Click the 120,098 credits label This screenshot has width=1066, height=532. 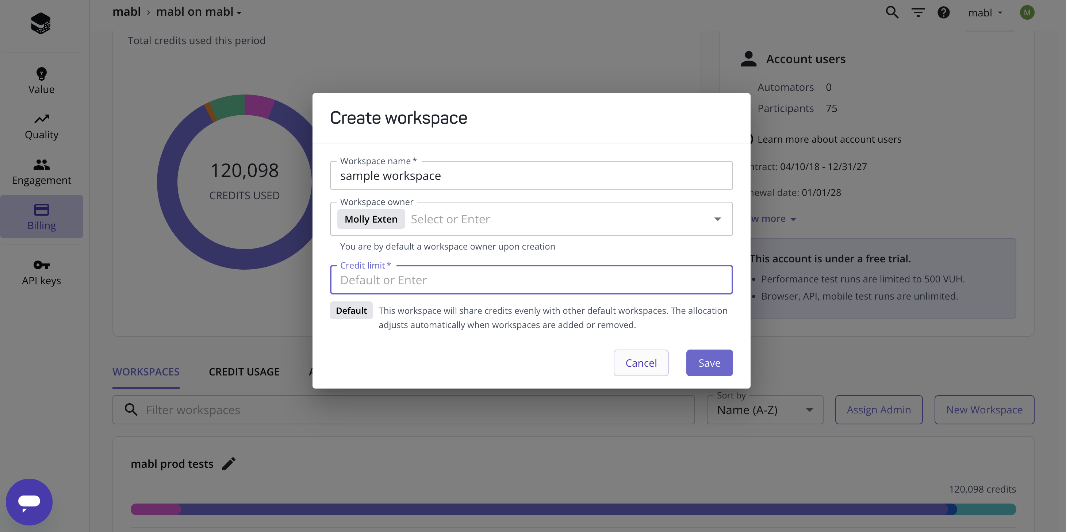pos(982,489)
